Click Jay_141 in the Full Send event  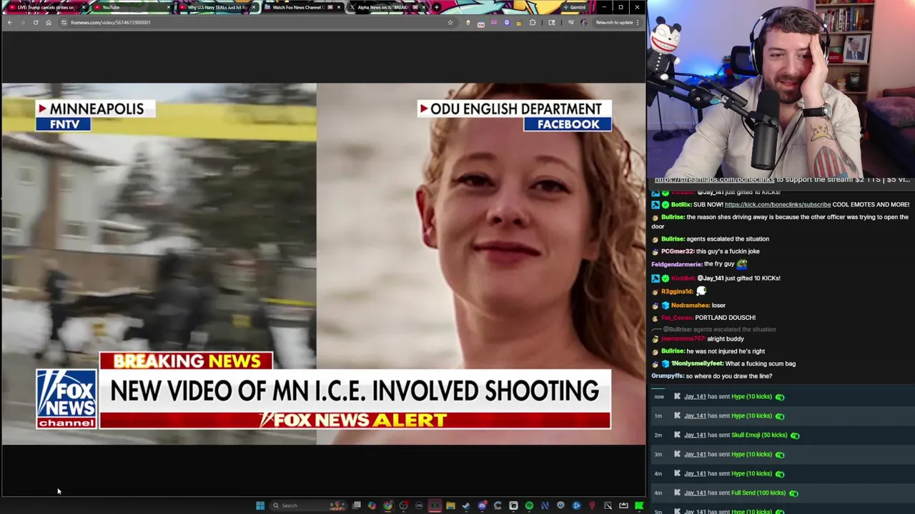click(x=695, y=493)
